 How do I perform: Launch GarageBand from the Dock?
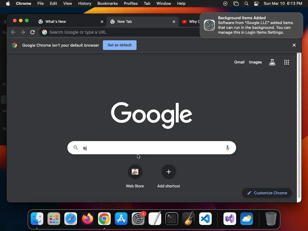point(189,219)
